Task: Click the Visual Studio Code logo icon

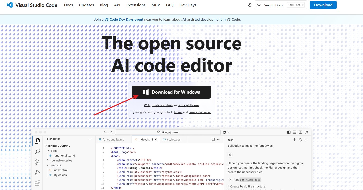Action: pyautogui.click(x=10, y=5)
